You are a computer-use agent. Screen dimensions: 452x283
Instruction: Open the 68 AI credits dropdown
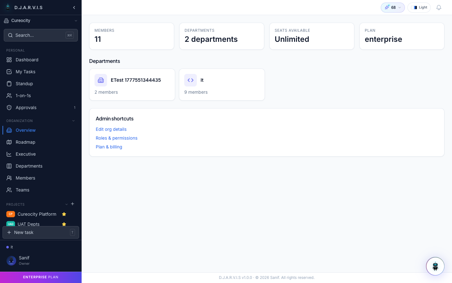[x=393, y=8]
